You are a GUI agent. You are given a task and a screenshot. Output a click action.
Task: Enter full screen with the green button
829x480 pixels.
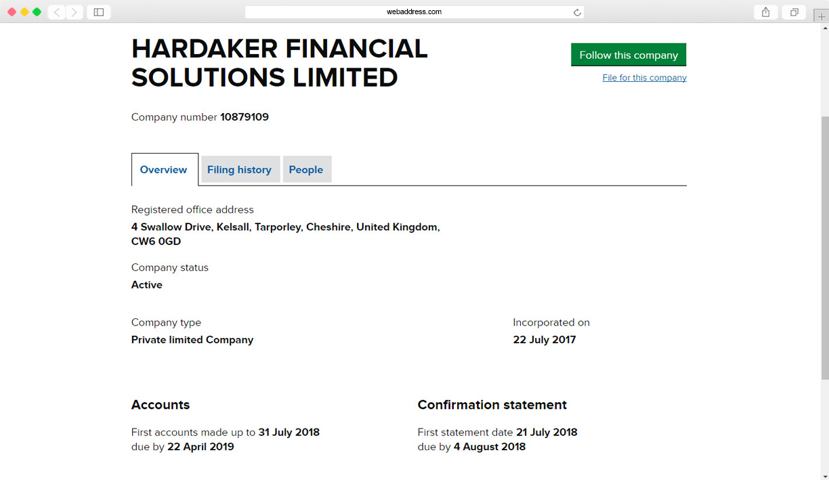coord(37,12)
